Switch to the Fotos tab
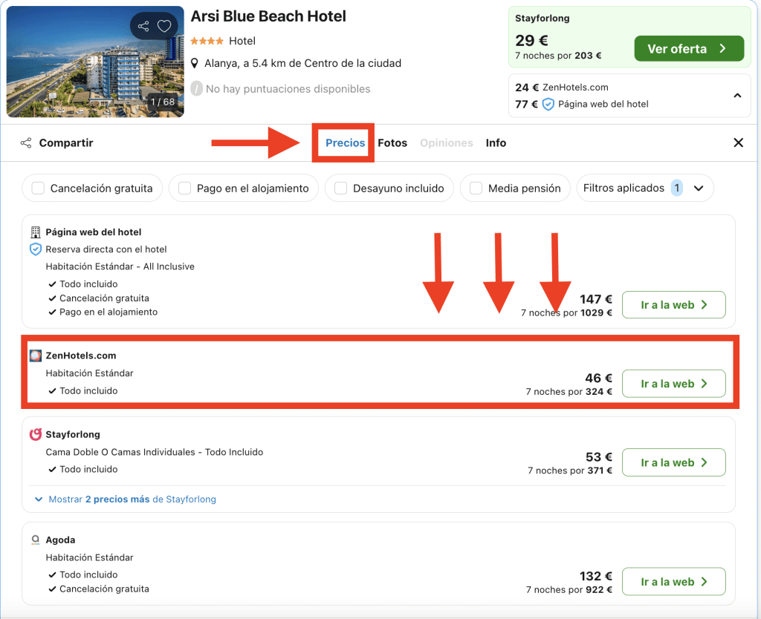The height and width of the screenshot is (619, 761). 392,143
